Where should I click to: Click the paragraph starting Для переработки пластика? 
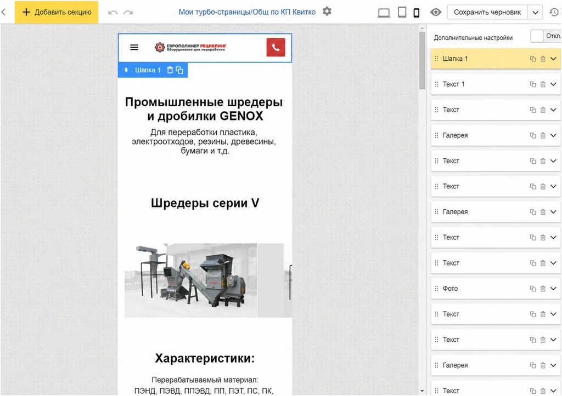point(204,142)
